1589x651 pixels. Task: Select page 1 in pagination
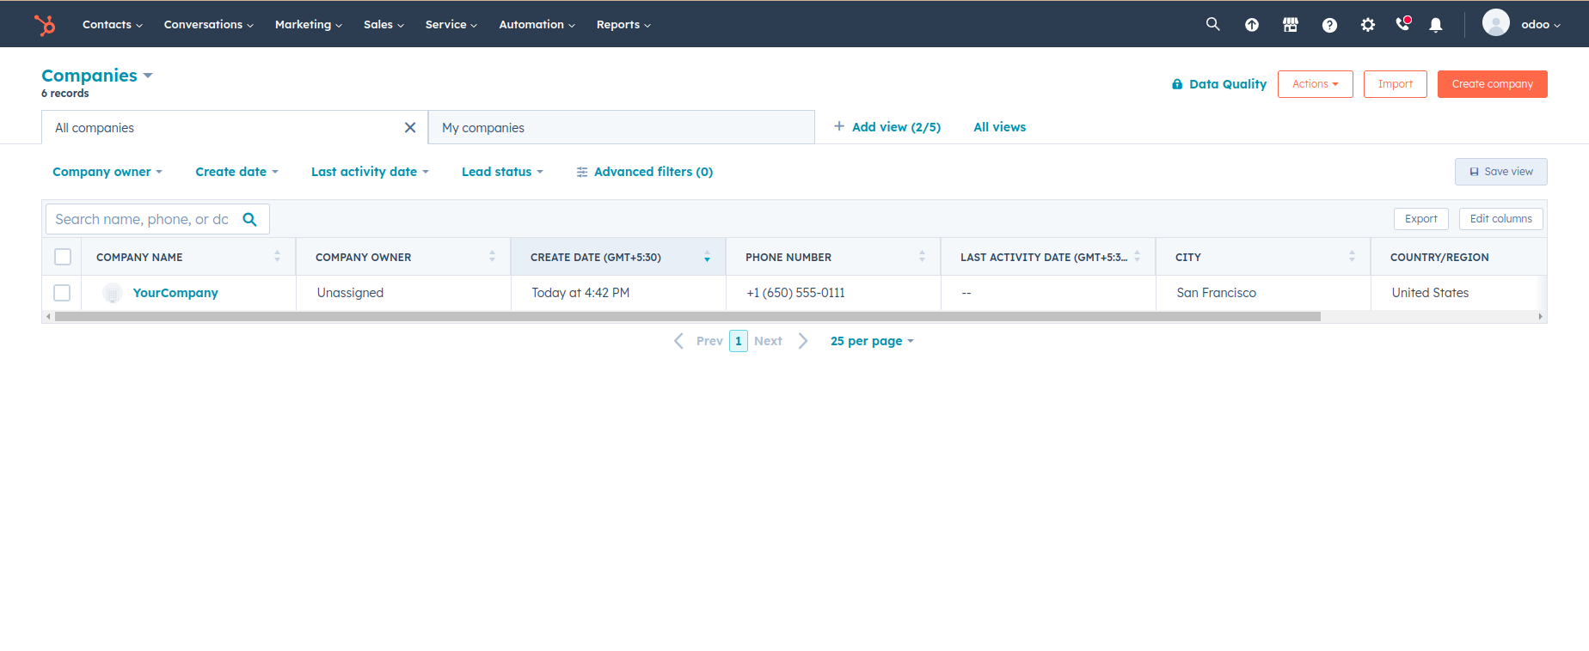click(x=739, y=341)
